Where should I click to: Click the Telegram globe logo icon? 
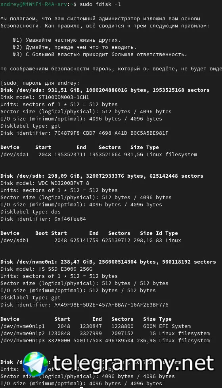(x=35, y=363)
